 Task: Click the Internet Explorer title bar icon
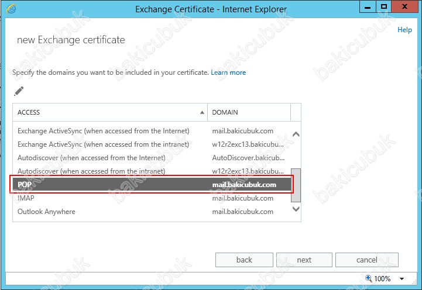[11, 8]
